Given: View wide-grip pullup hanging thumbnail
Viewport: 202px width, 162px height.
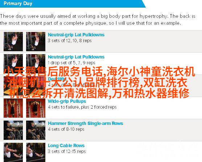Looking at the screenshot, I should [x=13, y=108].
